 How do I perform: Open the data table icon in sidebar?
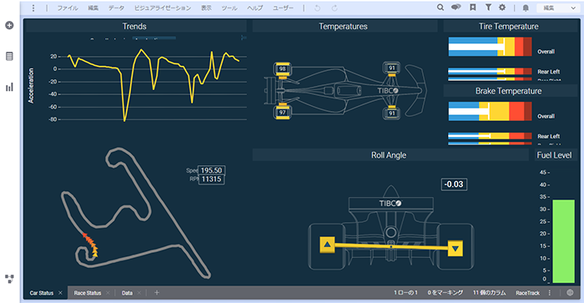tap(9, 56)
